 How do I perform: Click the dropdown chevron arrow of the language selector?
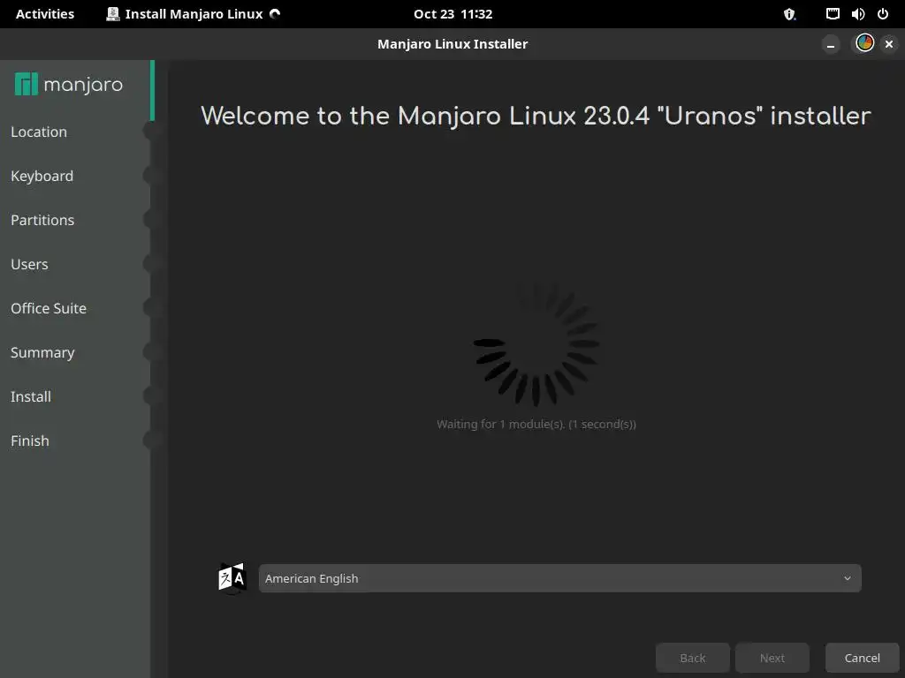pos(848,578)
